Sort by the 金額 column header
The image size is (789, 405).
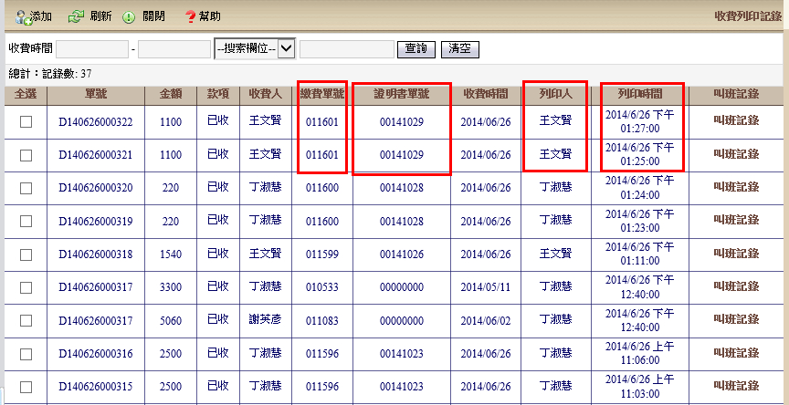(x=171, y=94)
